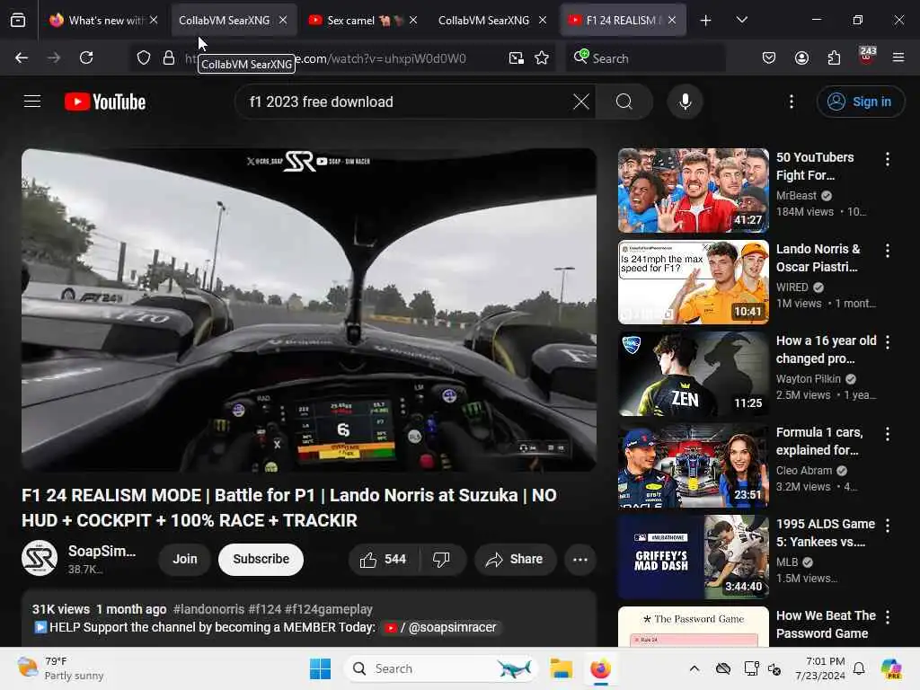This screenshot has height=690, width=920.
Task: Open the tracking protection shield icon
Action: coord(144,57)
